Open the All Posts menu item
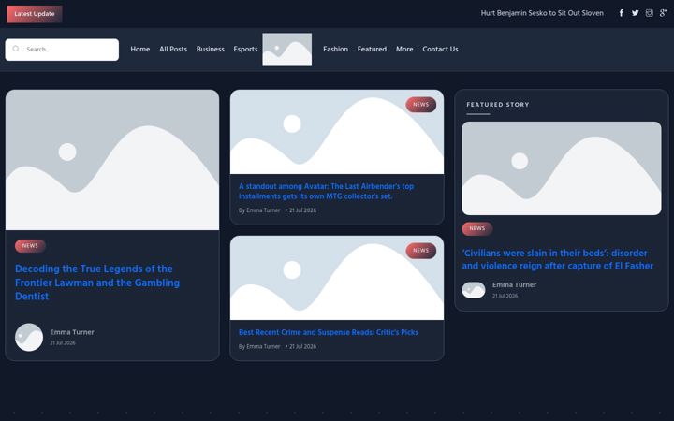The width and height of the screenshot is (674, 421). pyautogui.click(x=173, y=49)
